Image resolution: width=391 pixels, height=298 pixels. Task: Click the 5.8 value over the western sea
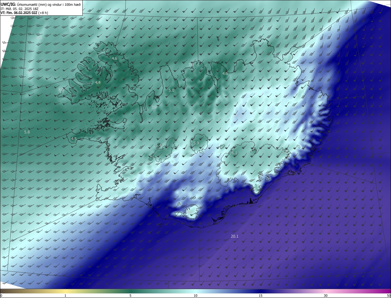point(27,132)
